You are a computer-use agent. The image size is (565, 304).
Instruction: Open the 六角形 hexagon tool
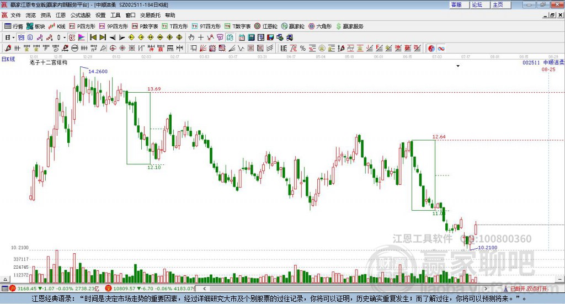(x=320, y=26)
